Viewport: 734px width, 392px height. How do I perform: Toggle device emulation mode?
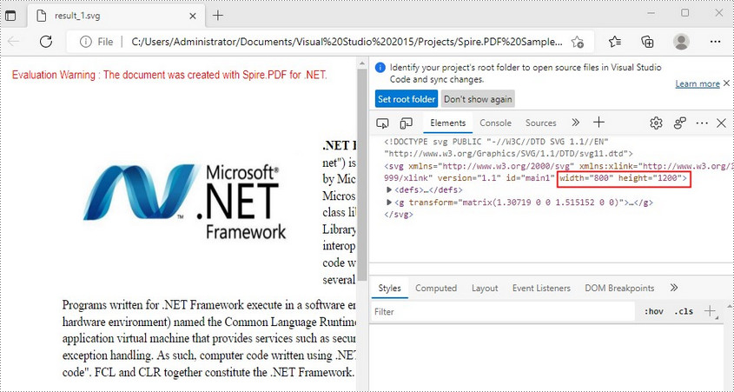[x=406, y=123]
